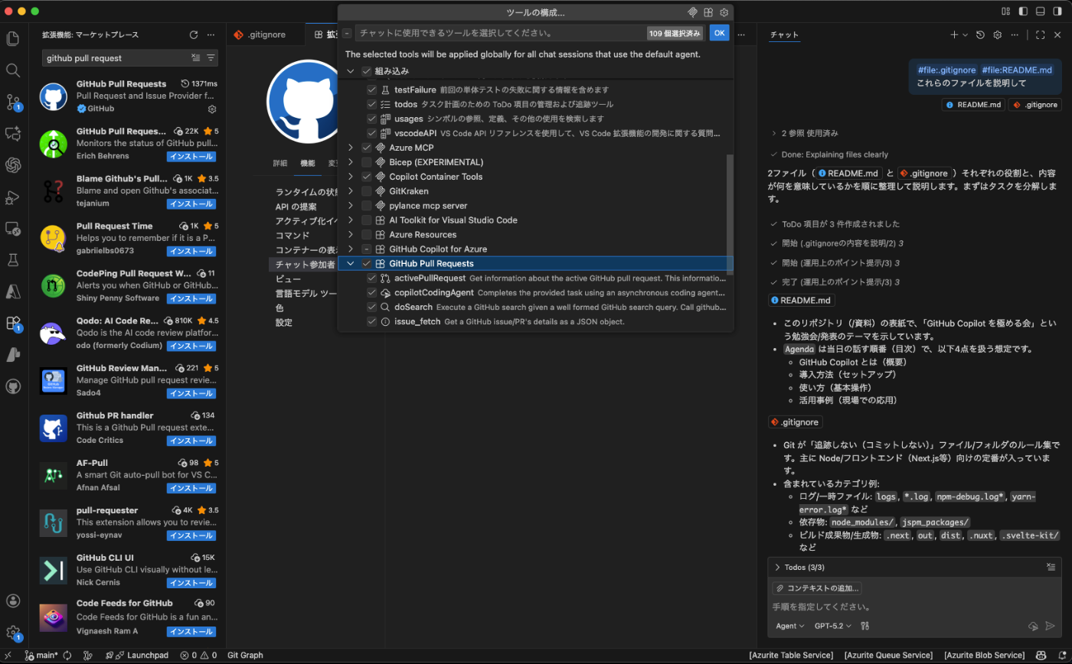
Task: Open README.md attachment chip in chat
Action: click(x=972, y=105)
